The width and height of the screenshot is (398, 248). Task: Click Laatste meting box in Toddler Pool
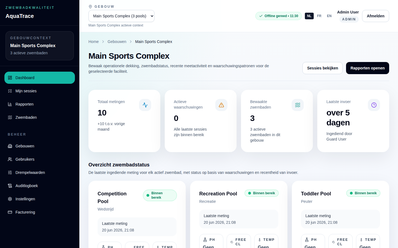point(341,219)
